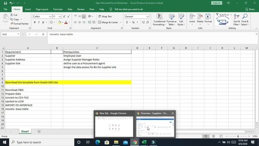Screen dimensions: 259x146
Task: Click the Align Right icon
Action: coord(84,22)
